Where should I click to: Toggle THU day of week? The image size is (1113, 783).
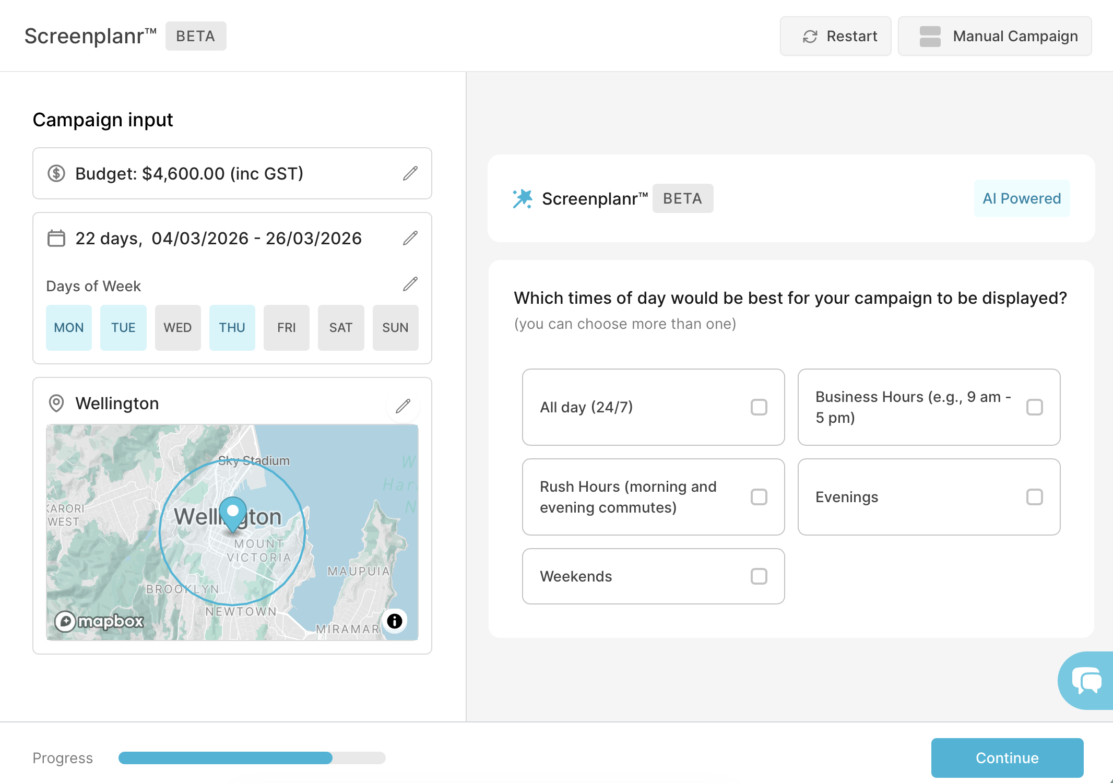pyautogui.click(x=232, y=328)
